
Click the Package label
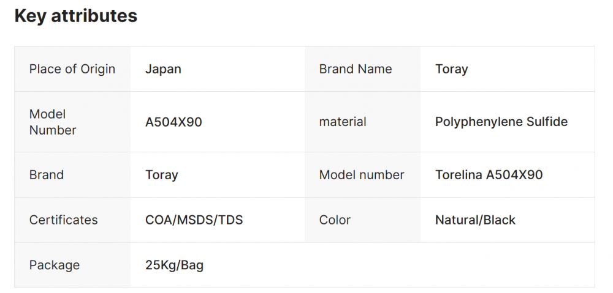pyautogui.click(x=55, y=265)
